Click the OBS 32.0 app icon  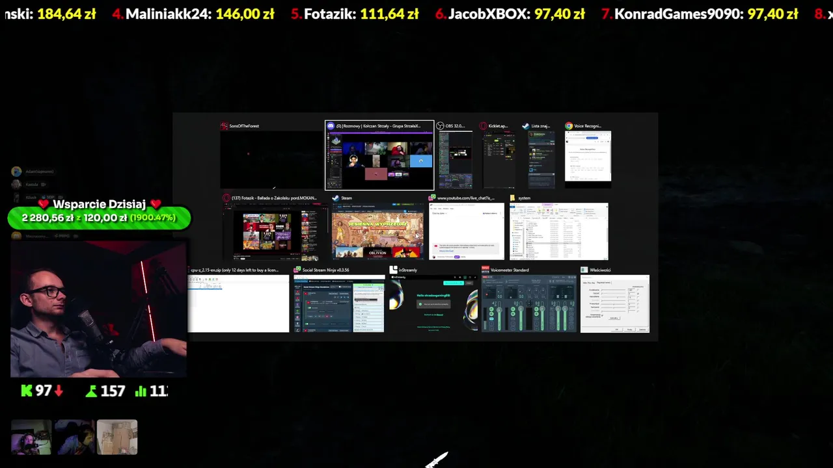[441, 126]
